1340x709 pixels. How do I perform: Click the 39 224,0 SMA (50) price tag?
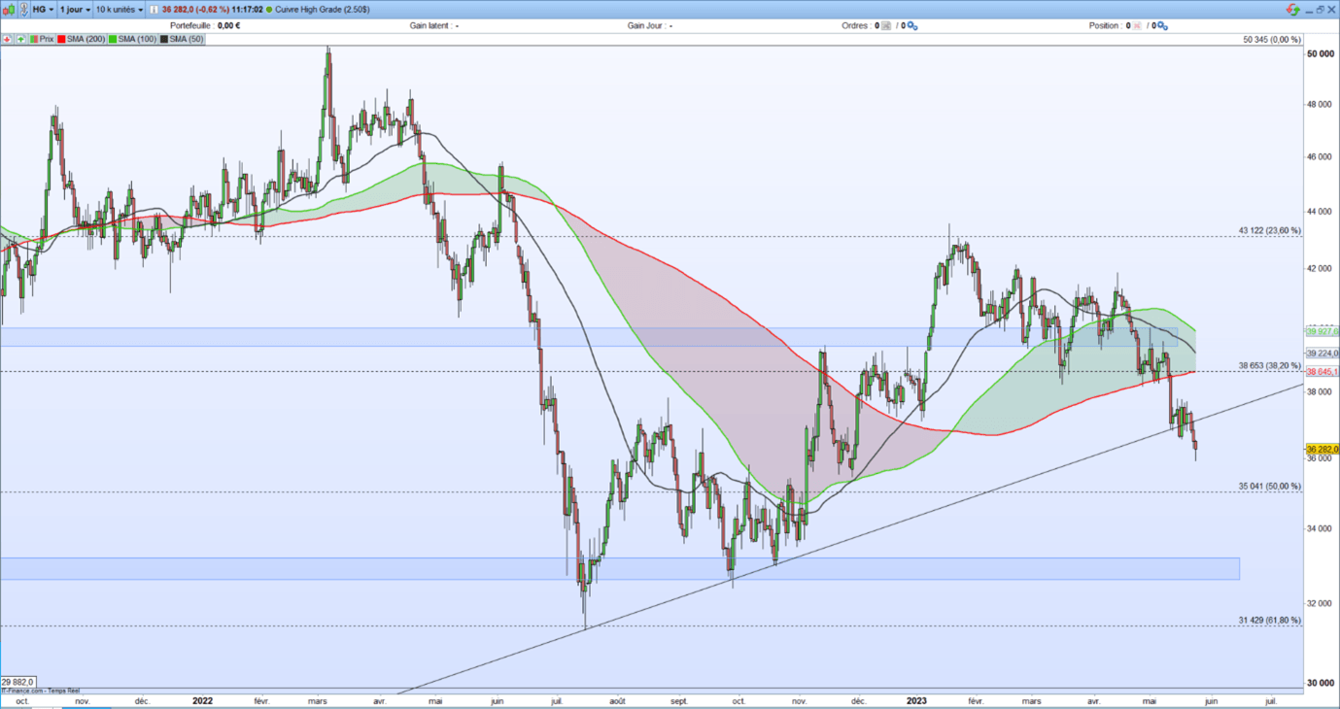1323,354
